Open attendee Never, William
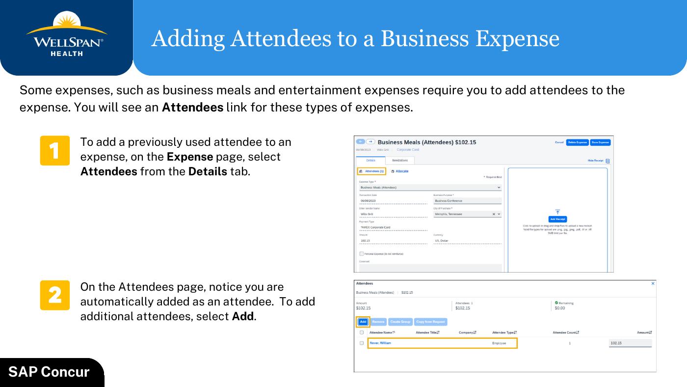 [x=381, y=343]
